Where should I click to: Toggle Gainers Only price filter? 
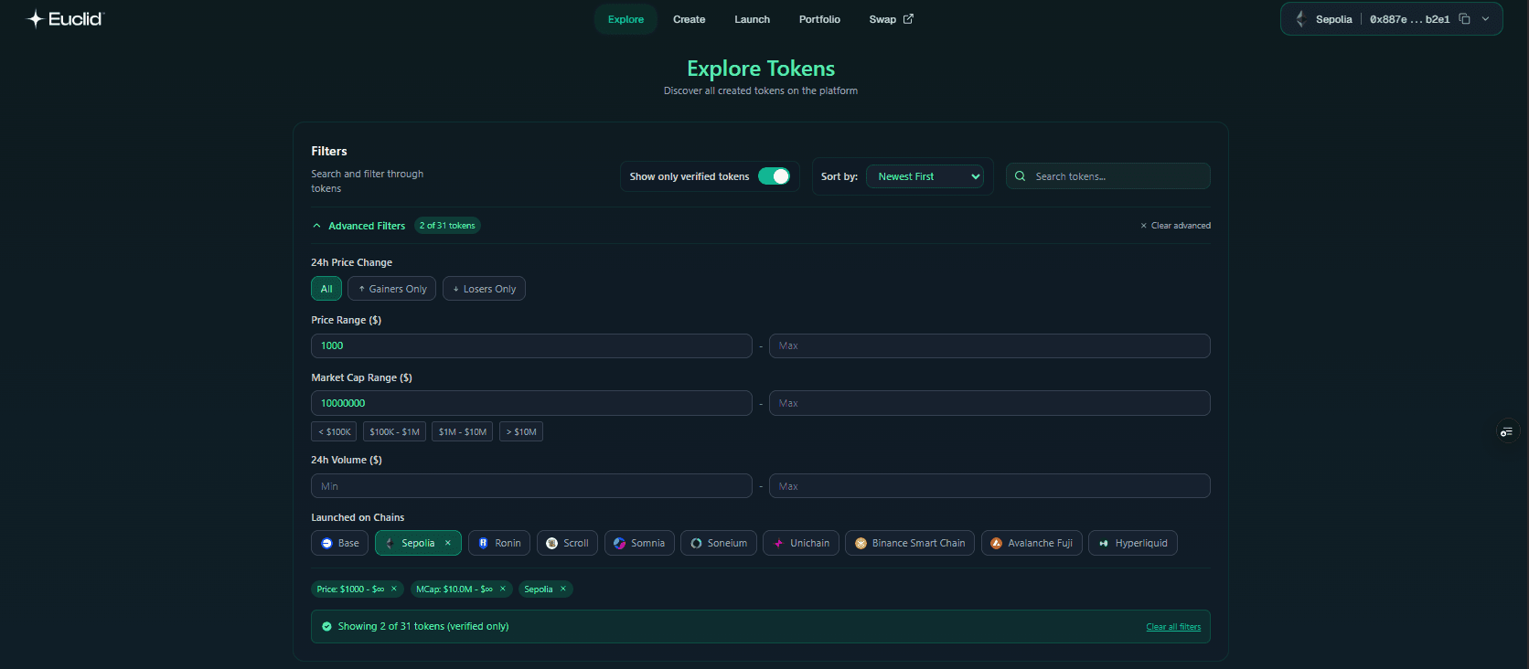coord(391,289)
